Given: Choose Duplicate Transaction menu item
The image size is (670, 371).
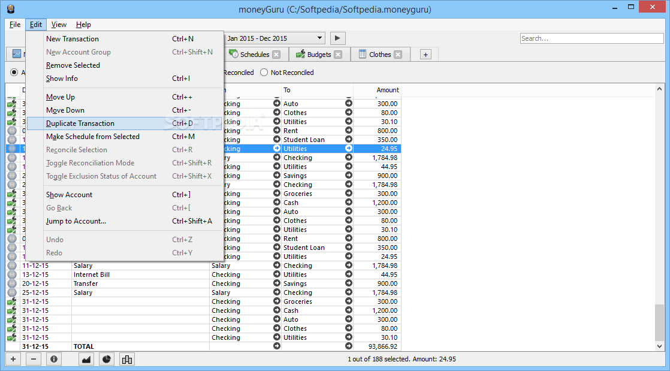Looking at the screenshot, I should (x=125, y=123).
